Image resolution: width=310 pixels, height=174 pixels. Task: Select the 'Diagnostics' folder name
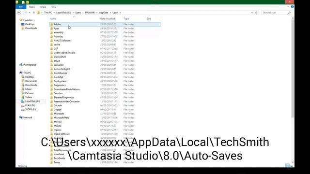60,85
